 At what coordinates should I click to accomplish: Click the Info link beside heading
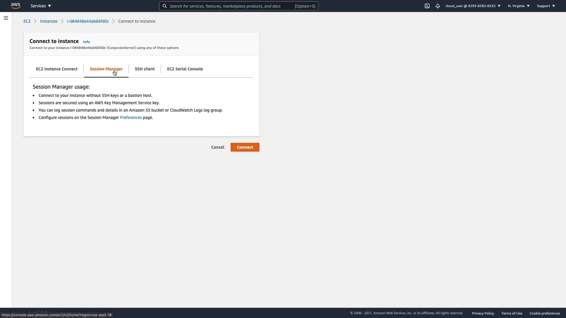[86, 42]
